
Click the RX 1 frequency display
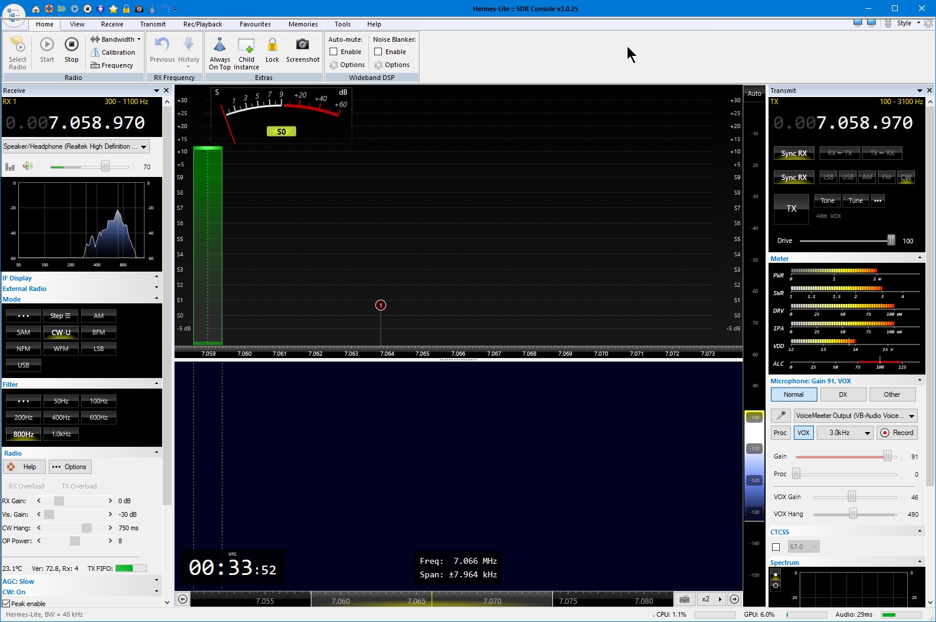tap(75, 123)
